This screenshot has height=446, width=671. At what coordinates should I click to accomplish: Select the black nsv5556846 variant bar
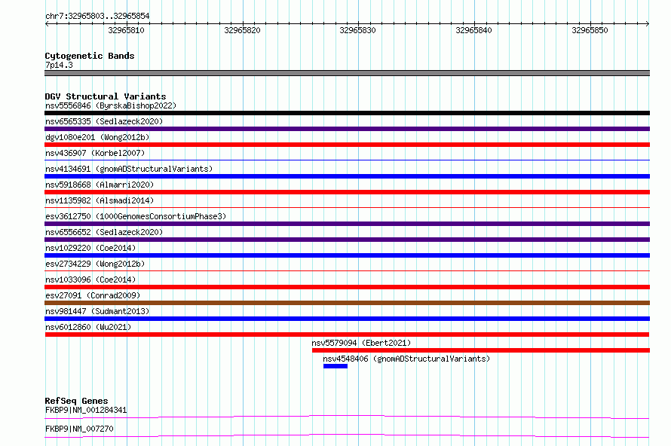click(347, 113)
